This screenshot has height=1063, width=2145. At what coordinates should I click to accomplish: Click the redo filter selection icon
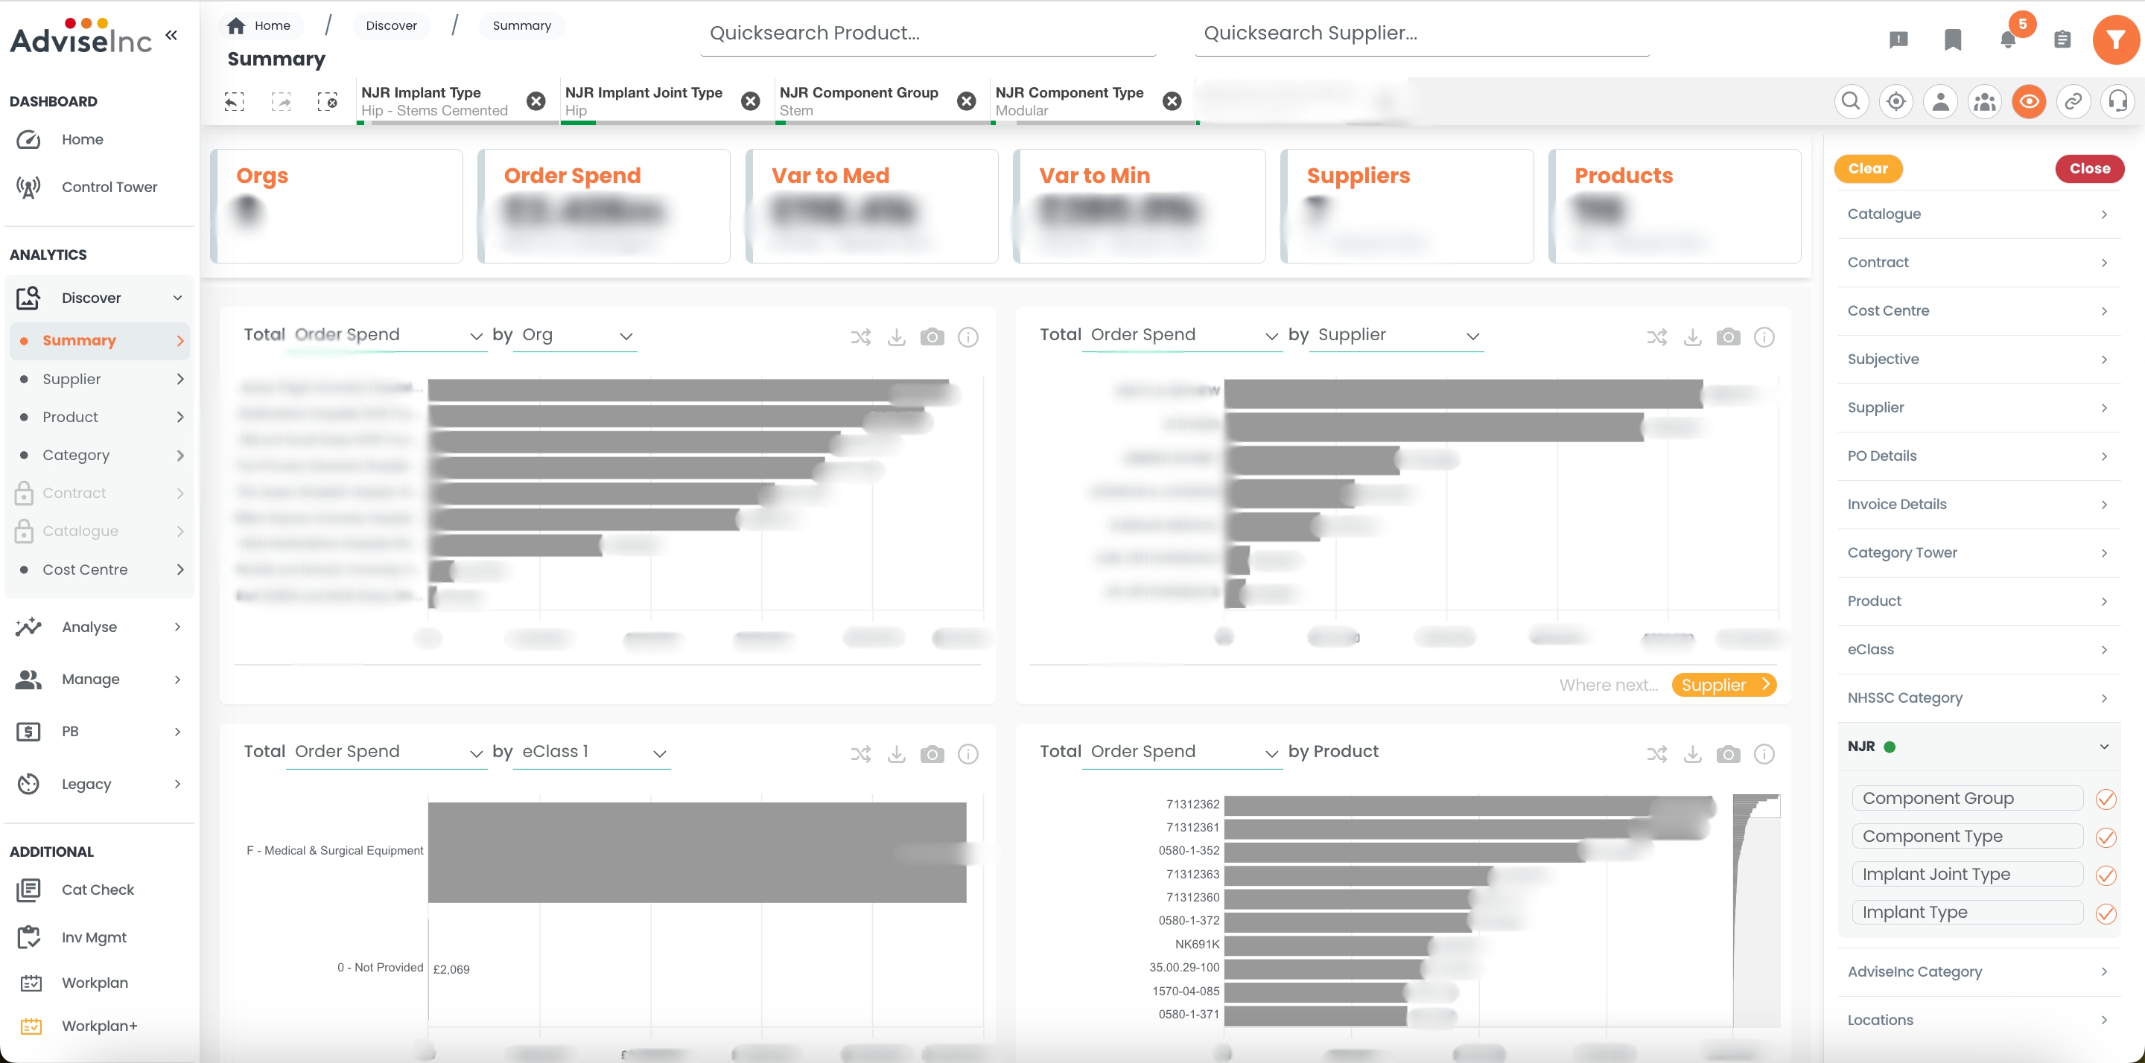pyautogui.click(x=281, y=101)
